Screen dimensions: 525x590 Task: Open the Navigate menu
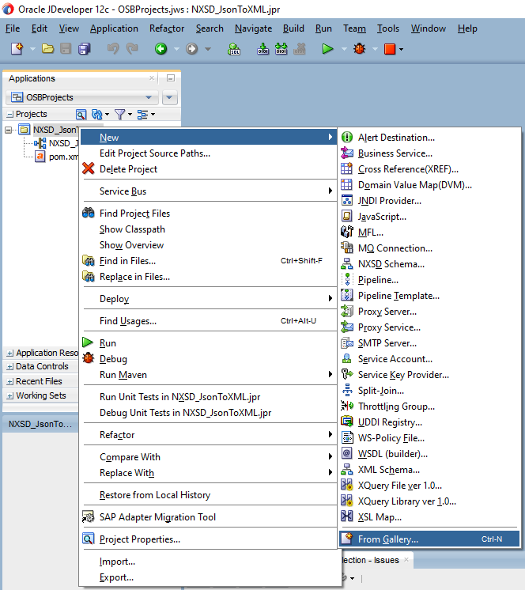[253, 28]
